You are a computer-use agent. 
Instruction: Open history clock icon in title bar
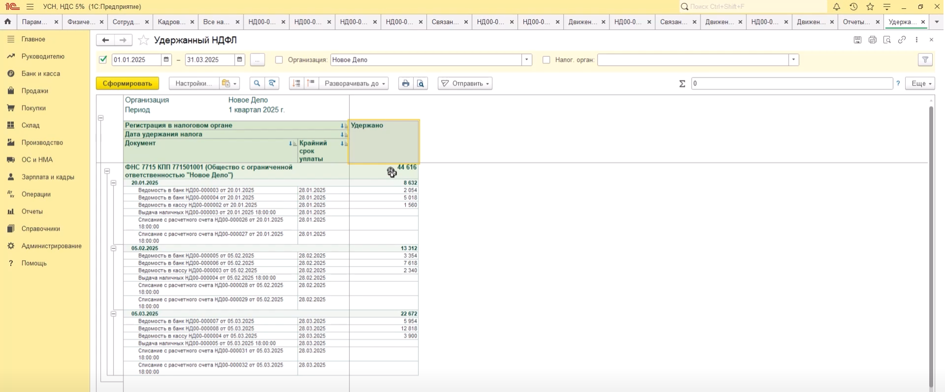tap(854, 7)
